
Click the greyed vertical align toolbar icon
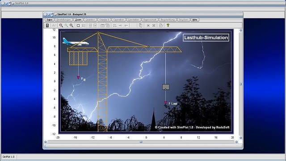114,25
